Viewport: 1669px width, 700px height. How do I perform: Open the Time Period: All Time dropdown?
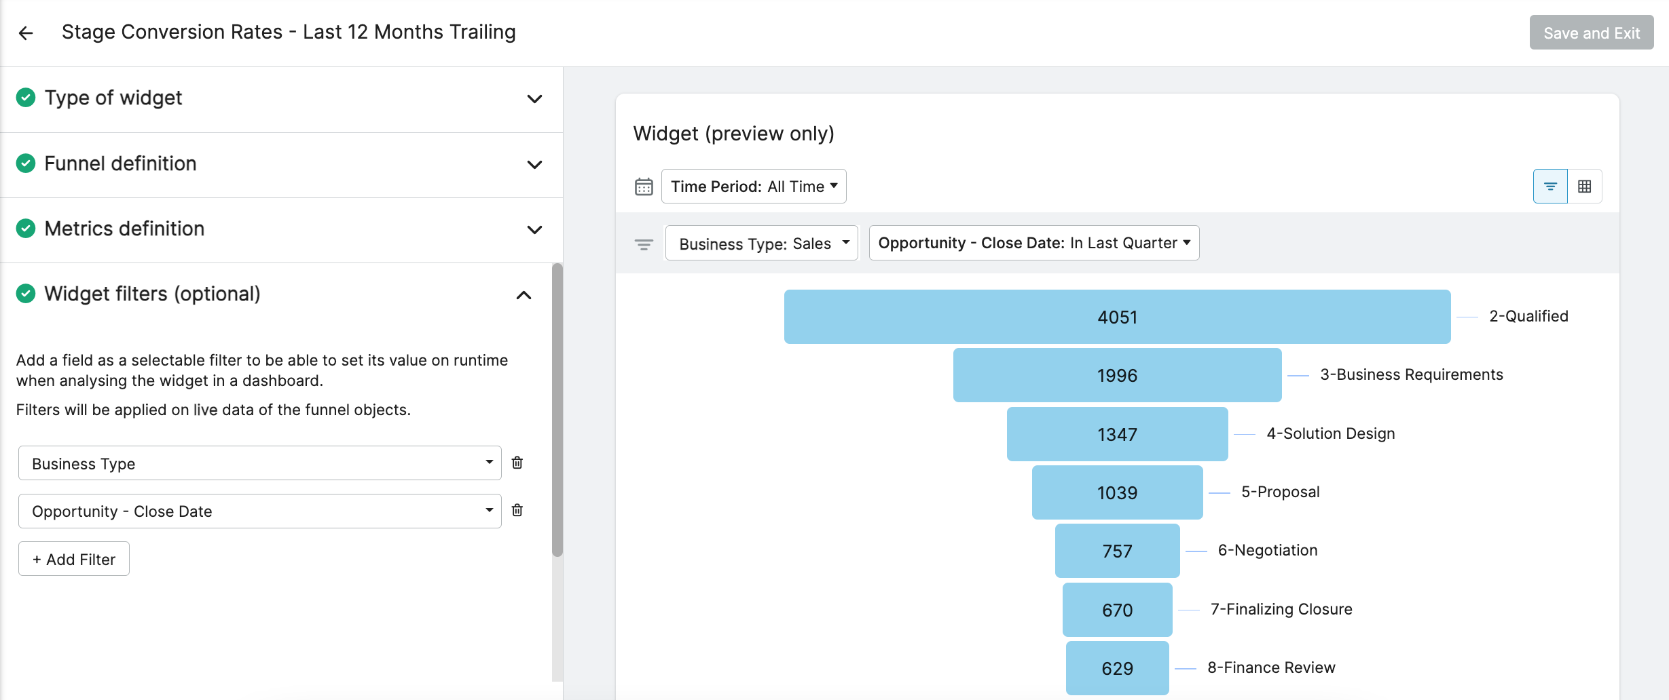click(754, 186)
